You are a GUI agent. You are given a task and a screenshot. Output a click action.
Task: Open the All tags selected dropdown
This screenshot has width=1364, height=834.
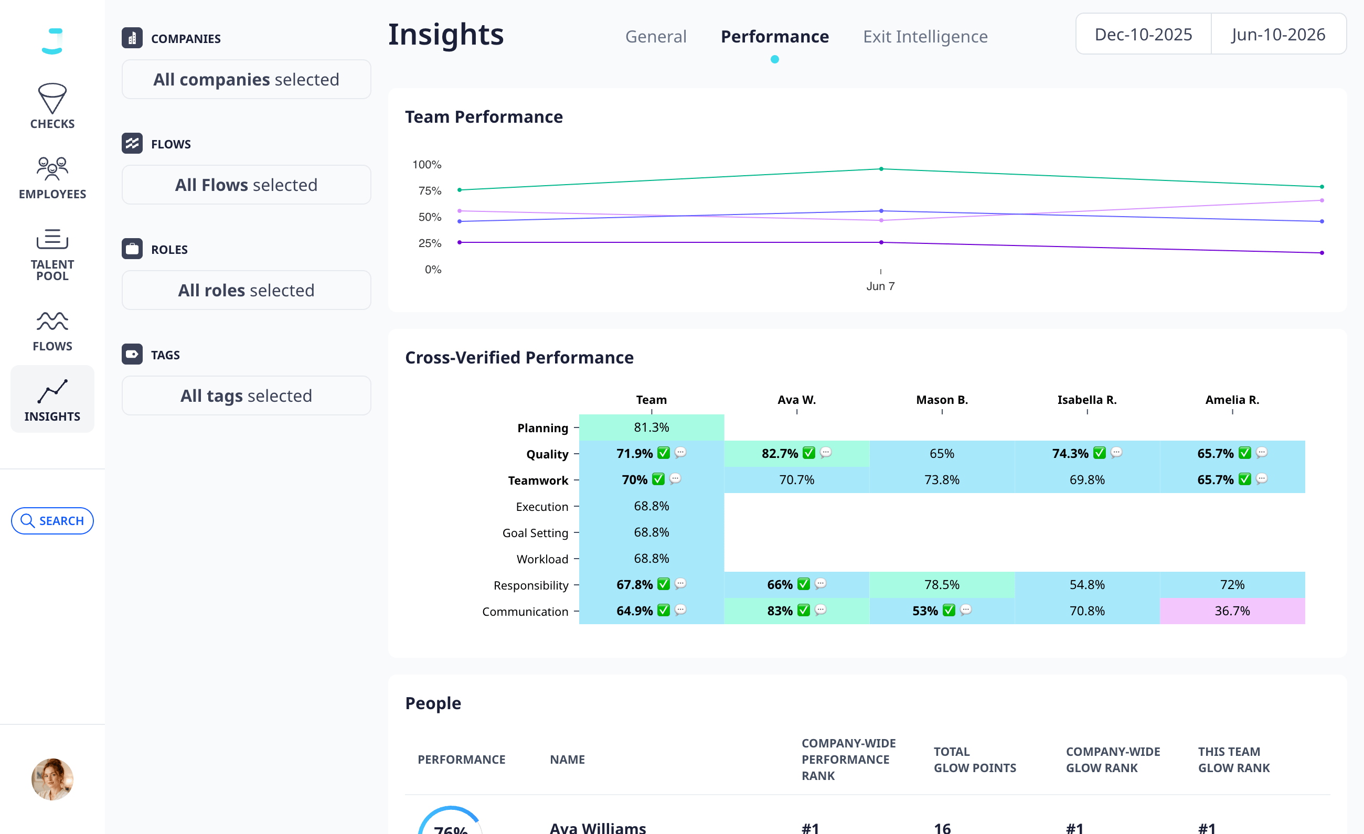(247, 395)
